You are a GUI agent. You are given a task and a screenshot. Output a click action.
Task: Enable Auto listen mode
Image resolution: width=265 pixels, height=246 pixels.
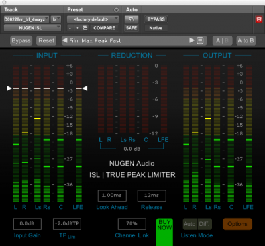(189, 224)
